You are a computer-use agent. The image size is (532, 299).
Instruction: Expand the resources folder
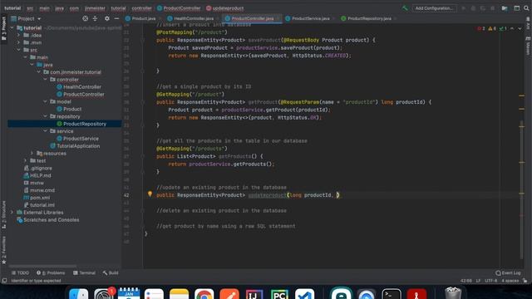tap(32, 153)
